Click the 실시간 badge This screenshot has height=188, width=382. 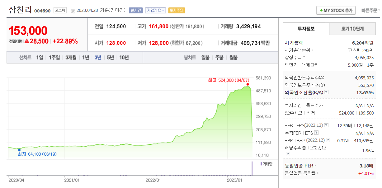click(x=136, y=10)
